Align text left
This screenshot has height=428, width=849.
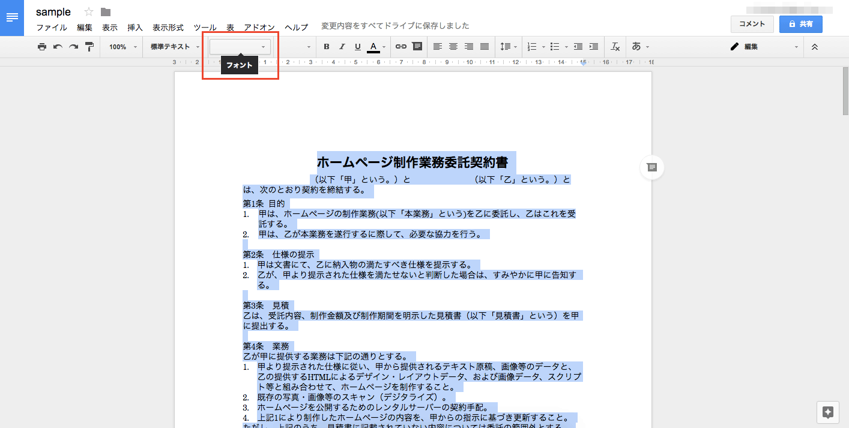pyautogui.click(x=438, y=47)
